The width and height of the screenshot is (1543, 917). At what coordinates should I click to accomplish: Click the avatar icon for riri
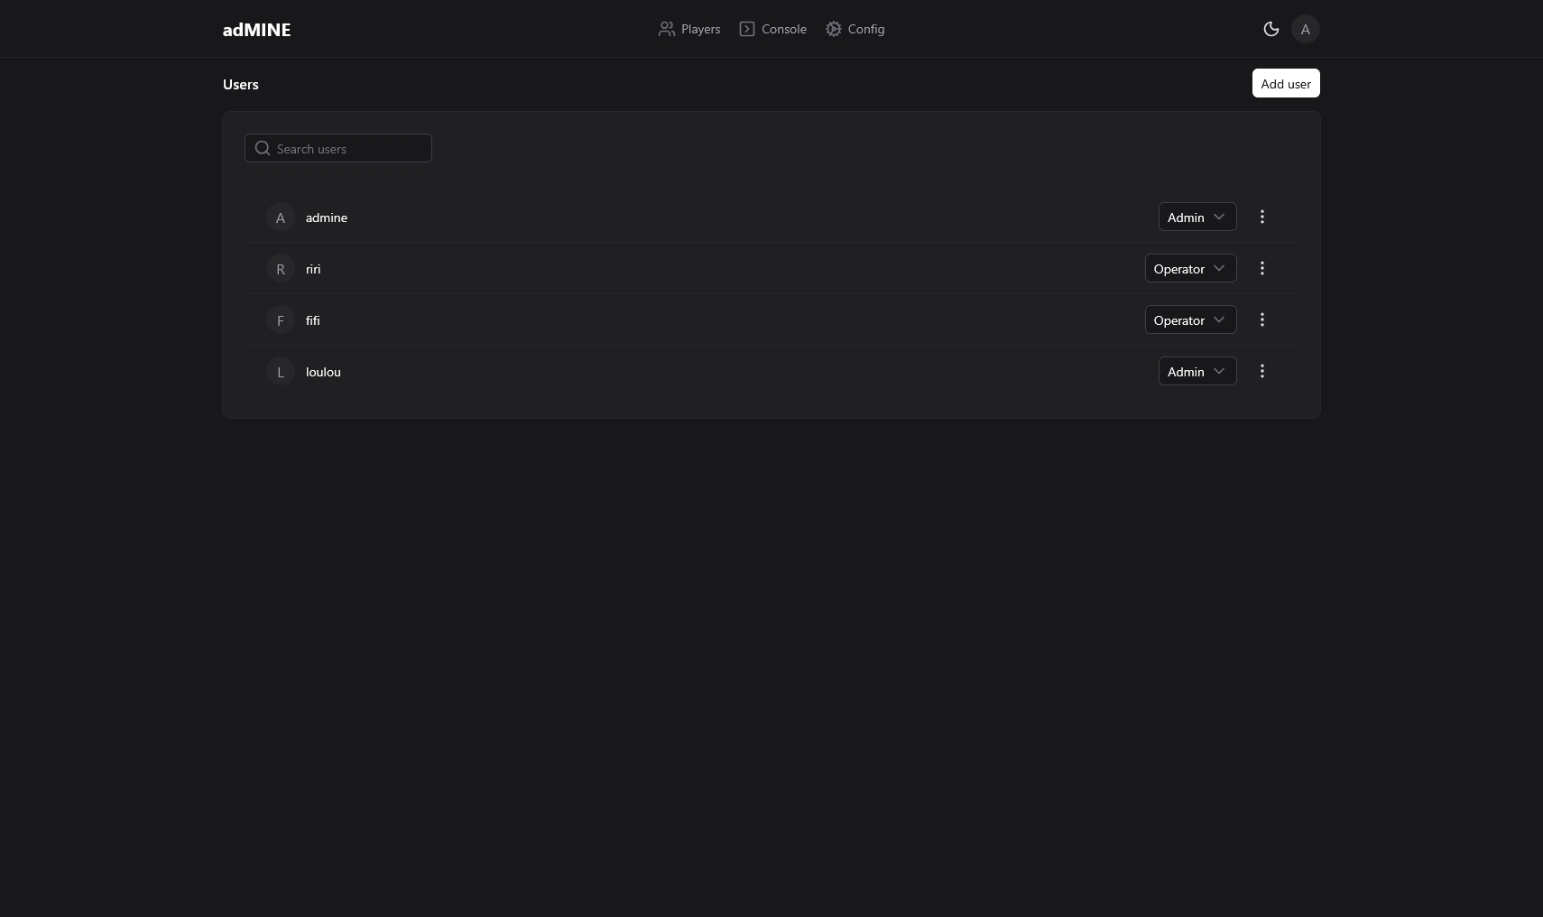[281, 269]
